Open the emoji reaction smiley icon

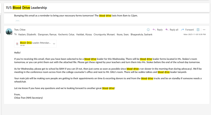[148, 30]
